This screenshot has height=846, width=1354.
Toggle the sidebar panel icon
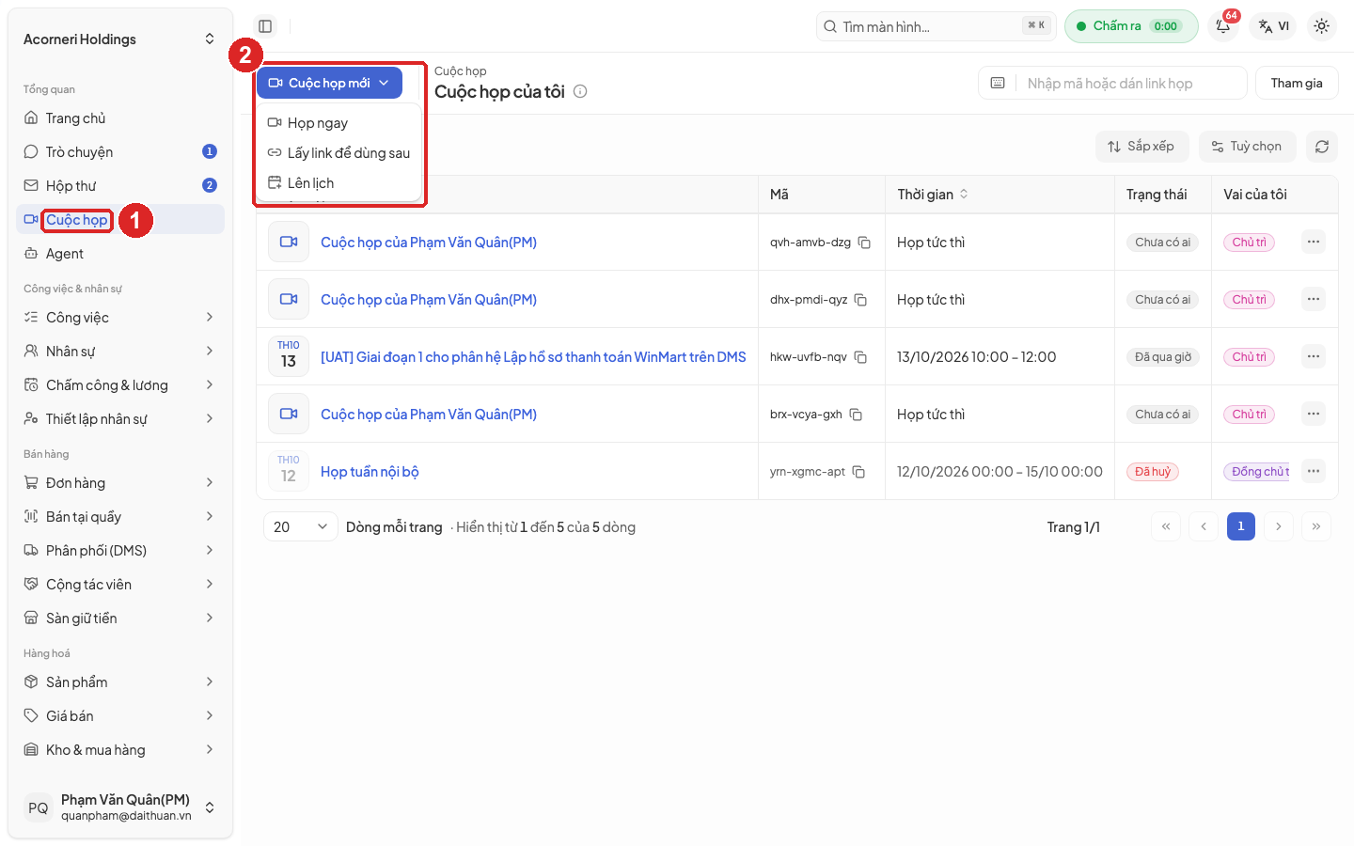265,26
